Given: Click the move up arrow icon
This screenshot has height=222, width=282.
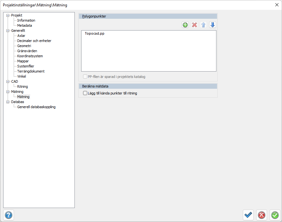Looking at the screenshot, I should point(203,25).
